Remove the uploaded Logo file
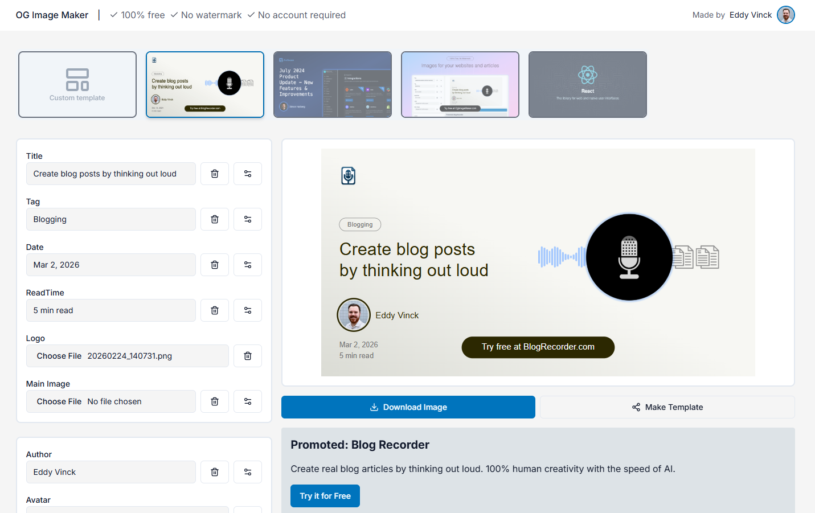Screen dimensions: 815x513 click(x=248, y=356)
